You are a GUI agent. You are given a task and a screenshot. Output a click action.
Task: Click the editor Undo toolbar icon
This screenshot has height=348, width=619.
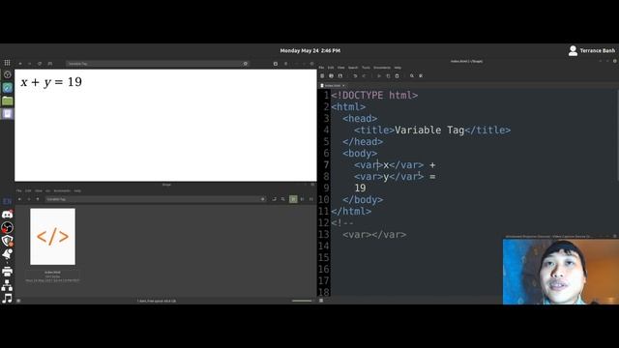click(x=355, y=75)
